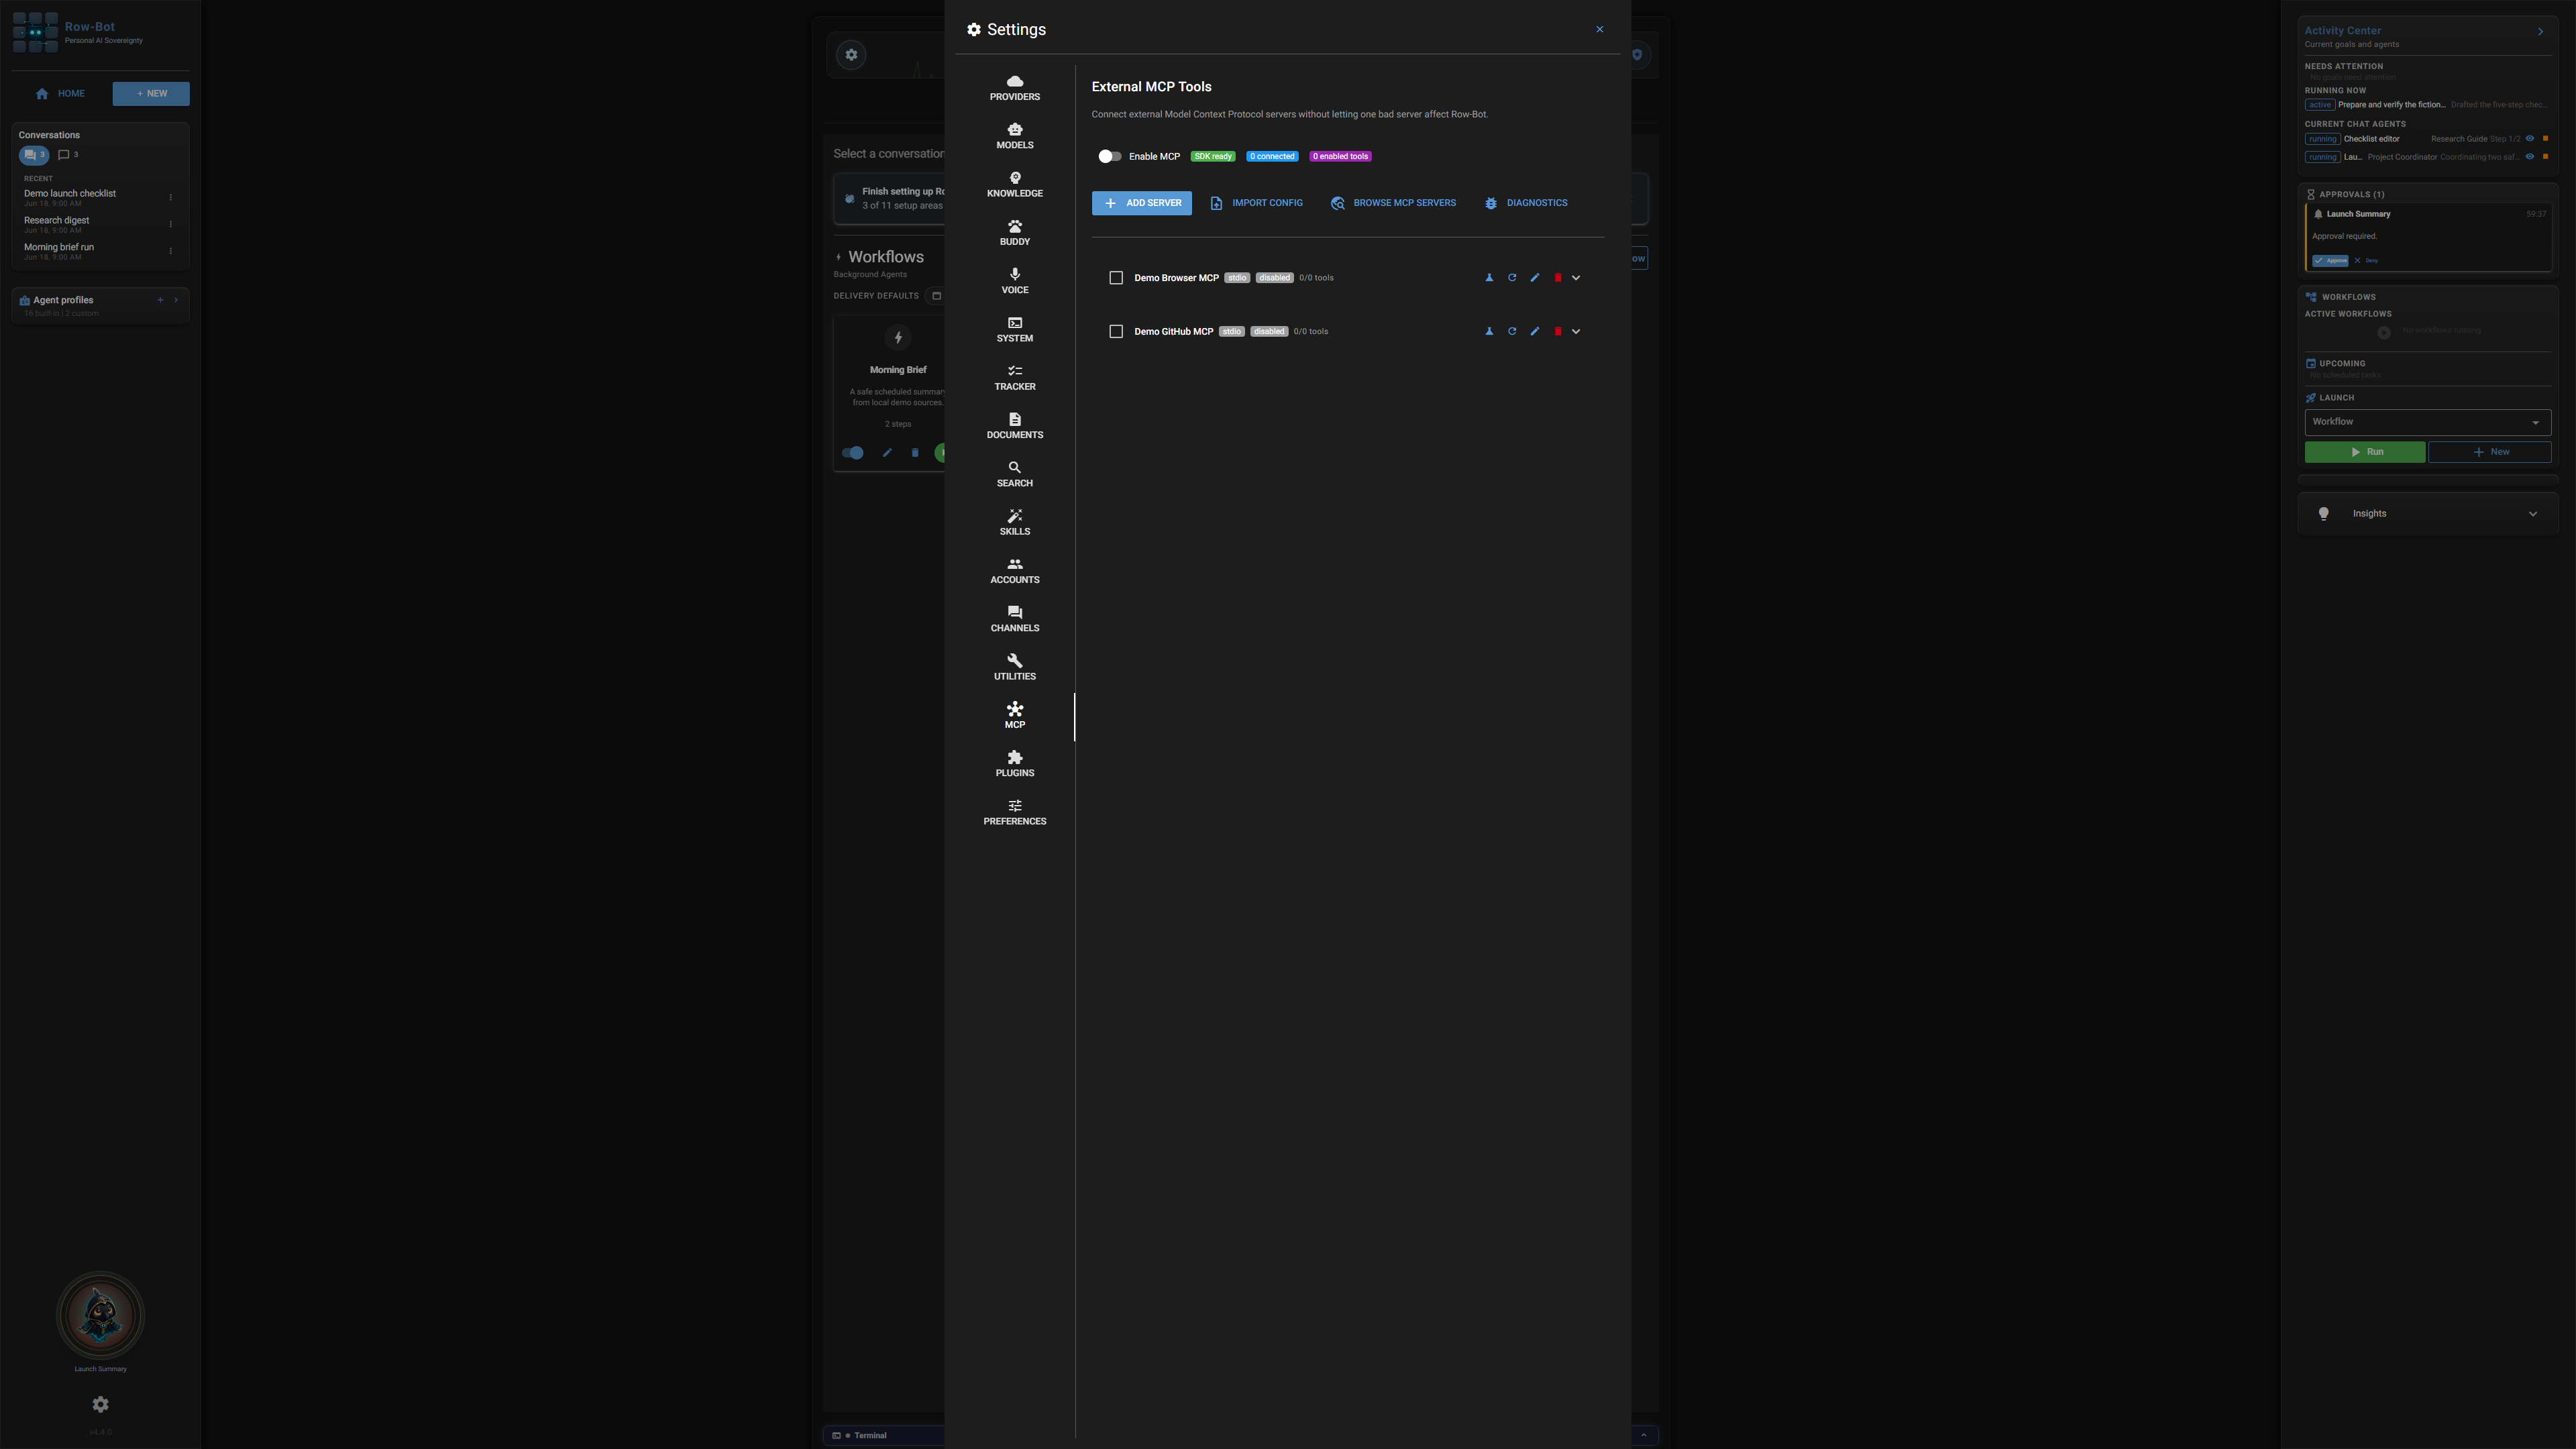Open the Buddy settings section
This screenshot has height=1449, width=2576.
point(1014,234)
